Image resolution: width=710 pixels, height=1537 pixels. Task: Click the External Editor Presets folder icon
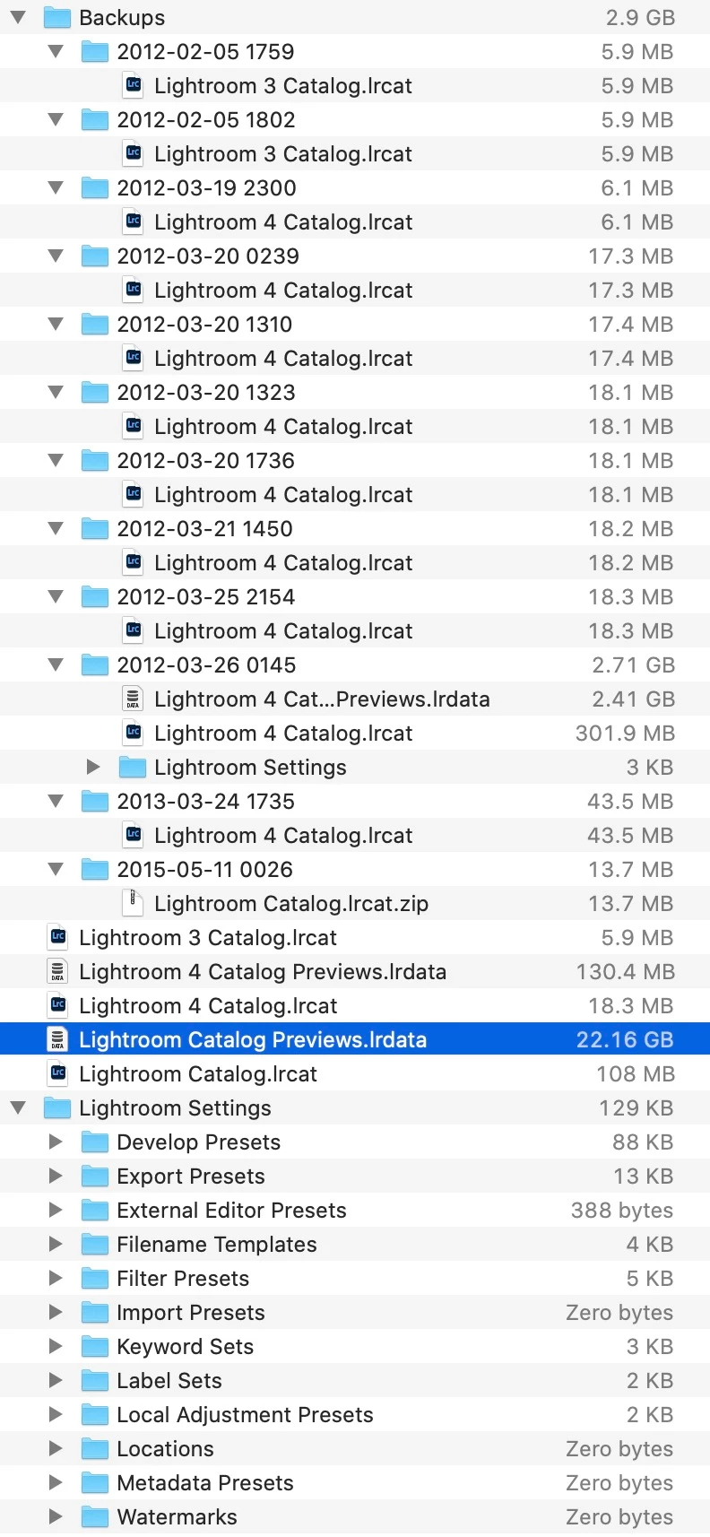(x=95, y=1210)
